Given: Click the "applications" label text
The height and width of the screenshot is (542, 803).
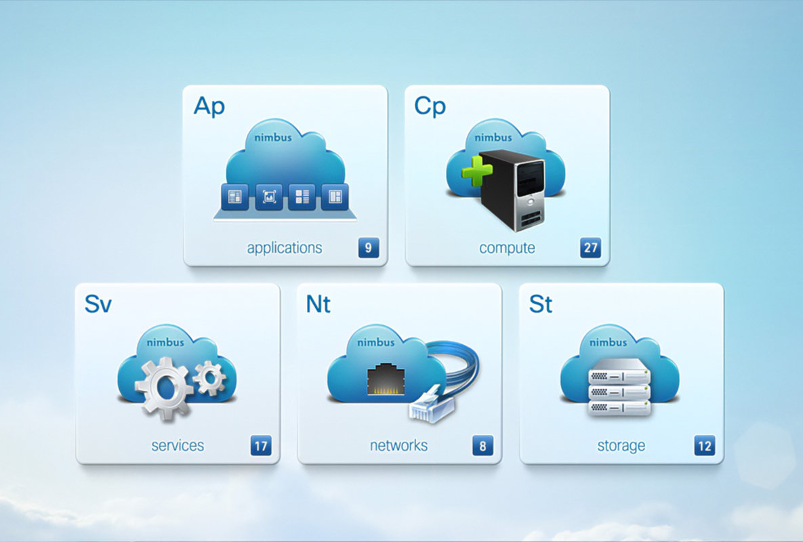Looking at the screenshot, I should click(284, 248).
